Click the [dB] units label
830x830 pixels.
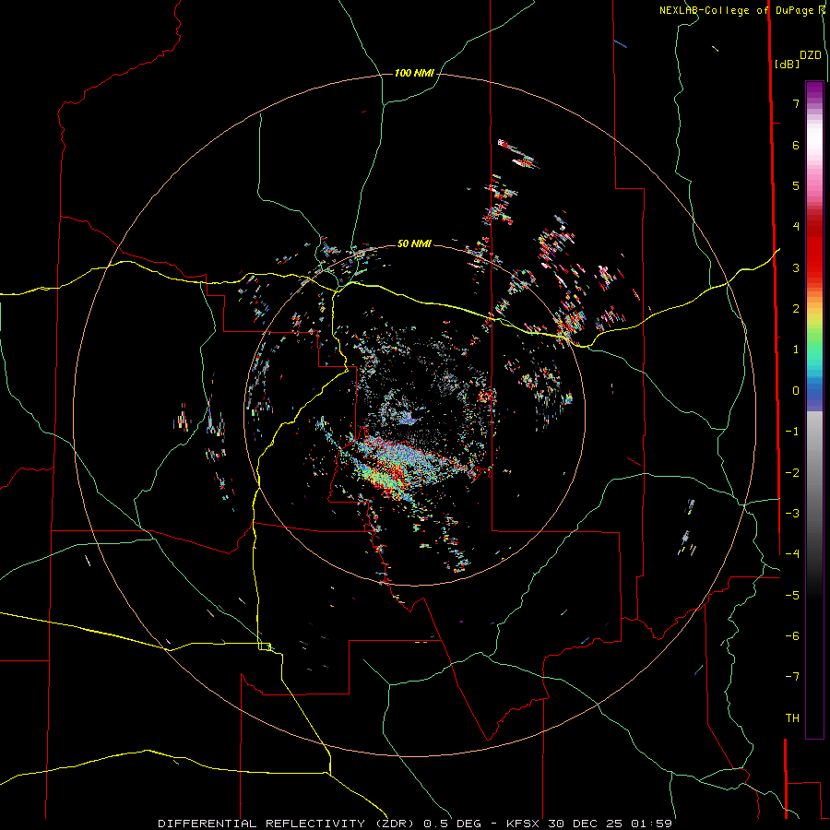coord(787,64)
